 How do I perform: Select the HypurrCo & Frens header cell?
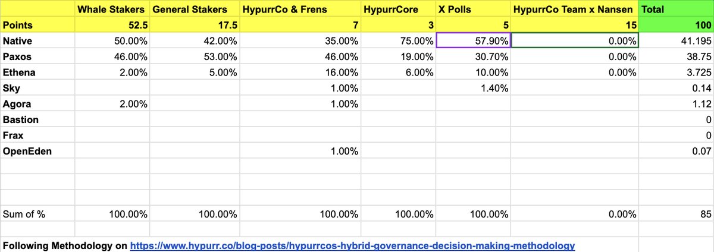click(300, 9)
